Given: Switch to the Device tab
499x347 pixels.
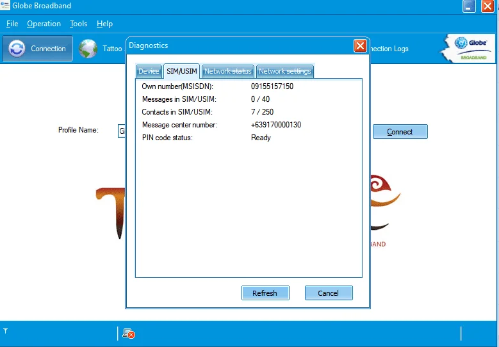Looking at the screenshot, I should 149,71.
